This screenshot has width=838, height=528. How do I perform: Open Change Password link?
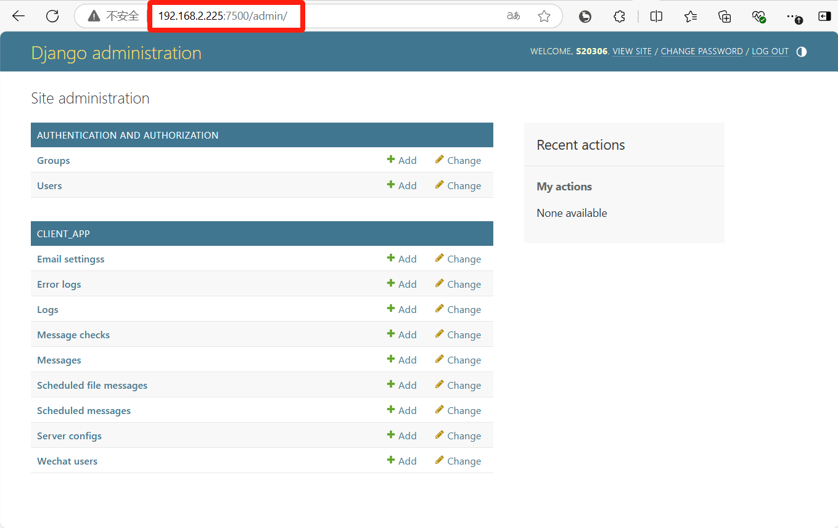point(702,52)
